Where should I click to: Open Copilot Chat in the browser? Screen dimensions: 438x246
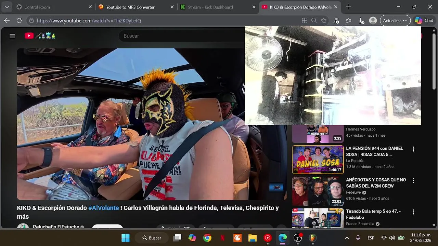(x=424, y=20)
